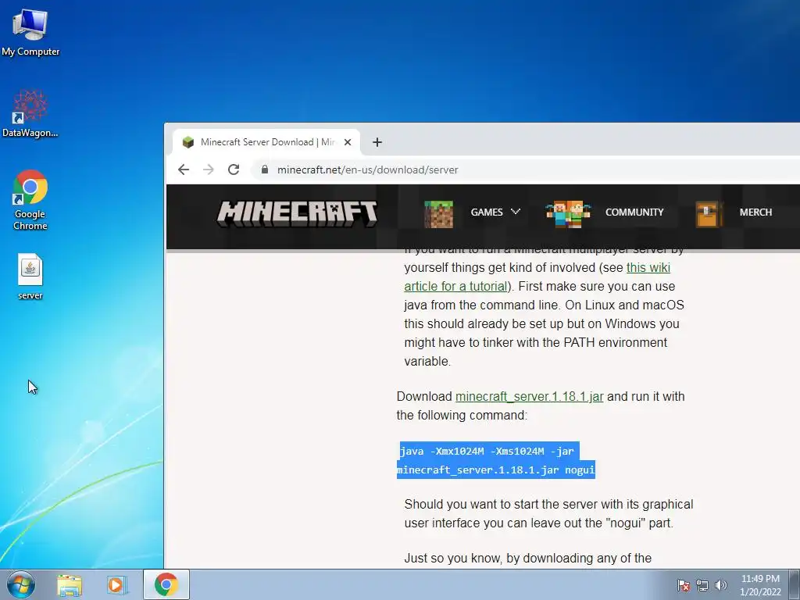Click the address bar URL
The width and height of the screenshot is (800, 600).
(x=367, y=170)
